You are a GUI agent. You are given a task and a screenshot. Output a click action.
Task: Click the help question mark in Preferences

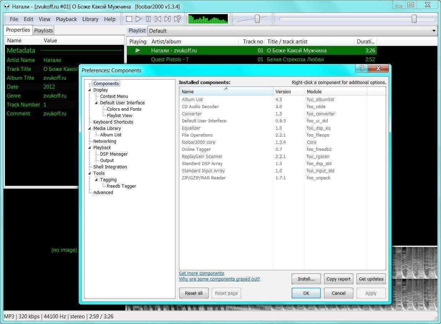pyautogui.click(x=361, y=69)
